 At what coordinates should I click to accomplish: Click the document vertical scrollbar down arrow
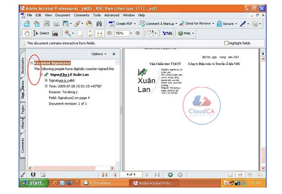263,168
